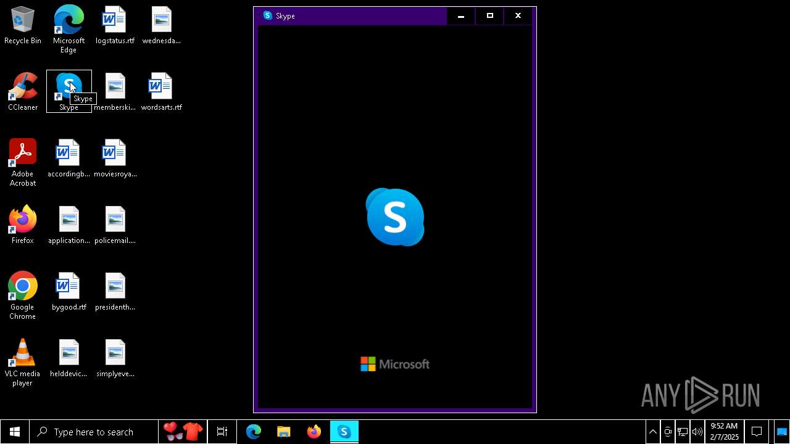
Task: Open Task View on the taskbar
Action: [x=222, y=432]
